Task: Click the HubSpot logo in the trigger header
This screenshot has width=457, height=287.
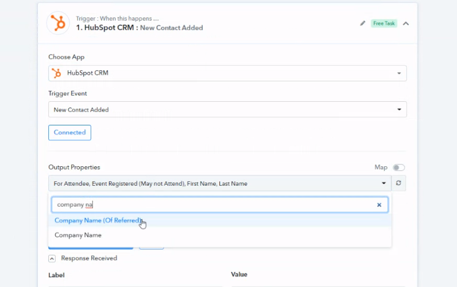Action: [x=58, y=23]
